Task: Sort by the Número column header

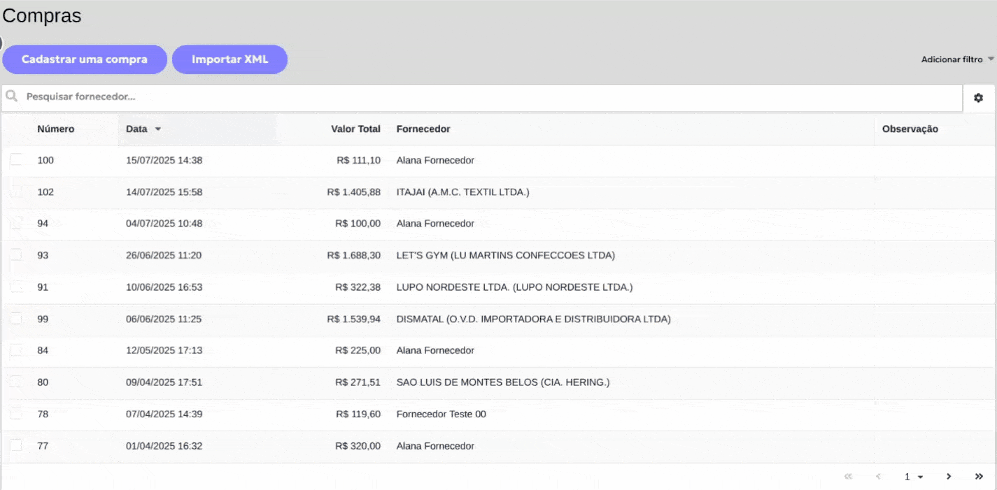Action: tap(55, 129)
